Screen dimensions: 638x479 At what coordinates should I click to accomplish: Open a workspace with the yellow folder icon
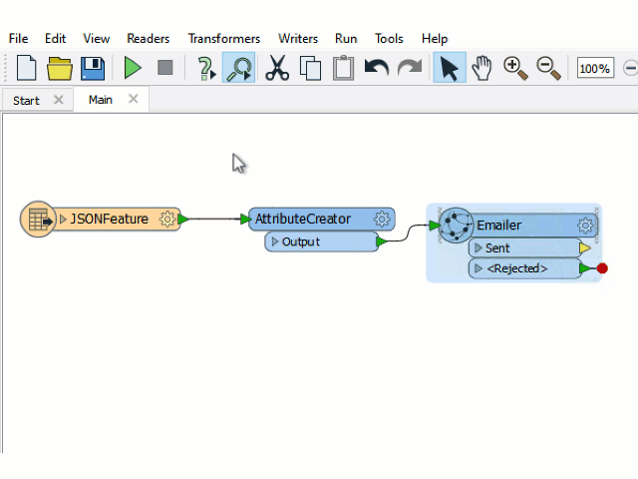[x=60, y=68]
